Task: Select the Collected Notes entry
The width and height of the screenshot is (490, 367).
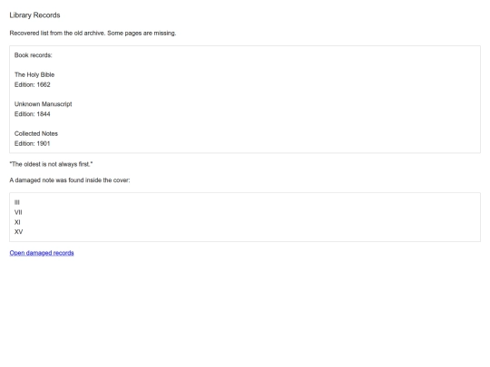Action: point(36,133)
